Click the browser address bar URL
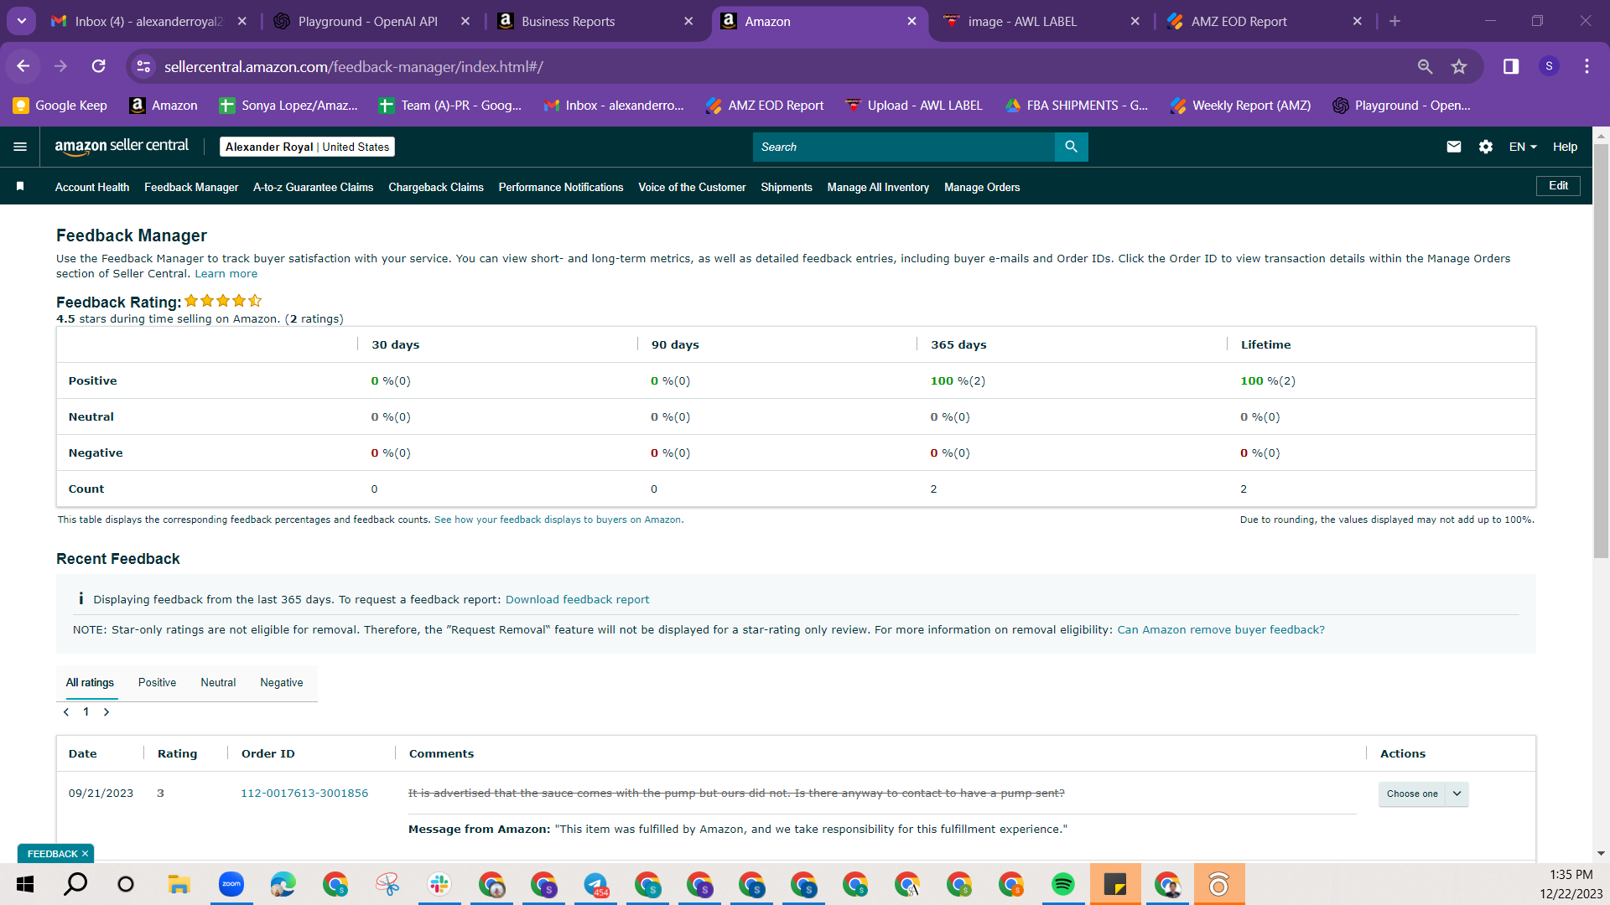The width and height of the screenshot is (1610, 905). pos(354,66)
